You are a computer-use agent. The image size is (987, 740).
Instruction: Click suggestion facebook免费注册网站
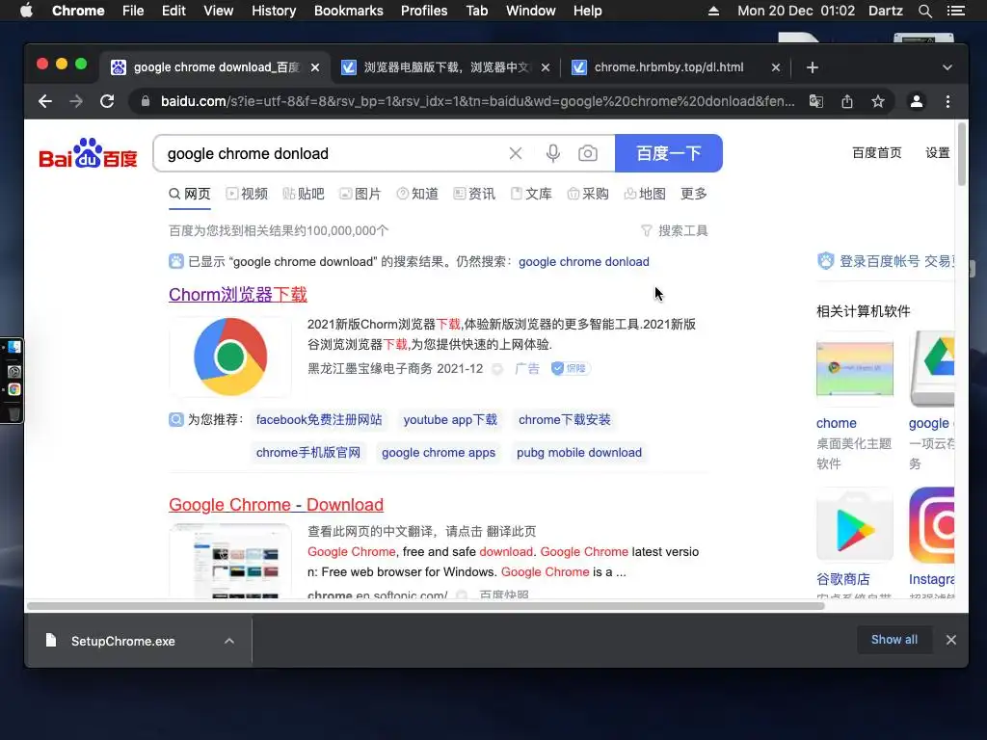point(318,420)
